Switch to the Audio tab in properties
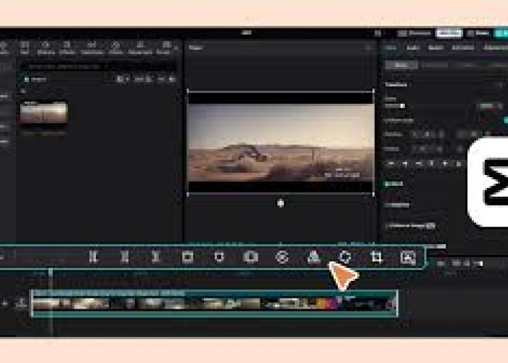The width and height of the screenshot is (508, 363). click(413, 48)
